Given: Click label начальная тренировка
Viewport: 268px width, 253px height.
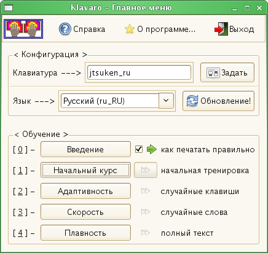Looking at the screenshot, I should 205,171.
